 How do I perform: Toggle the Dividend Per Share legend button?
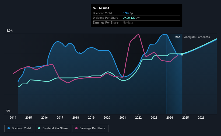click(53, 129)
